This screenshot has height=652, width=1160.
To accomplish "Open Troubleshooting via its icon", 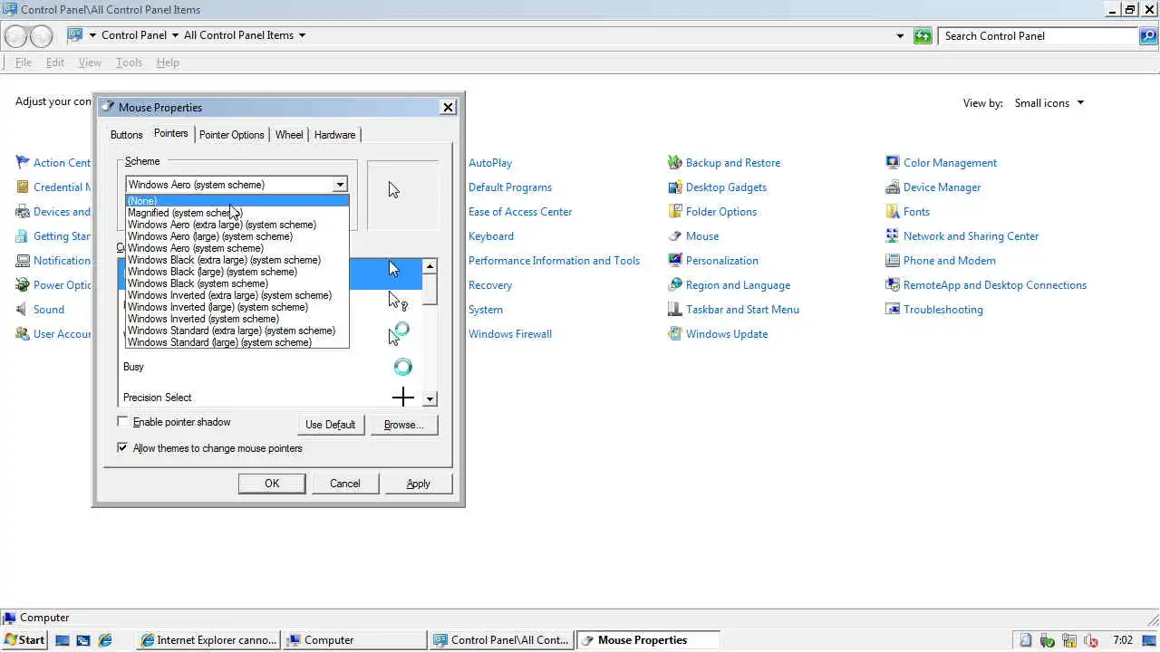I will pyautogui.click(x=892, y=310).
